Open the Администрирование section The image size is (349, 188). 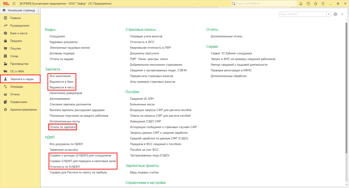tap(20, 110)
